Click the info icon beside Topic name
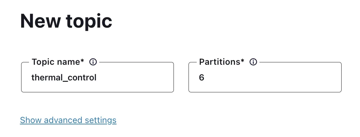 (93, 62)
